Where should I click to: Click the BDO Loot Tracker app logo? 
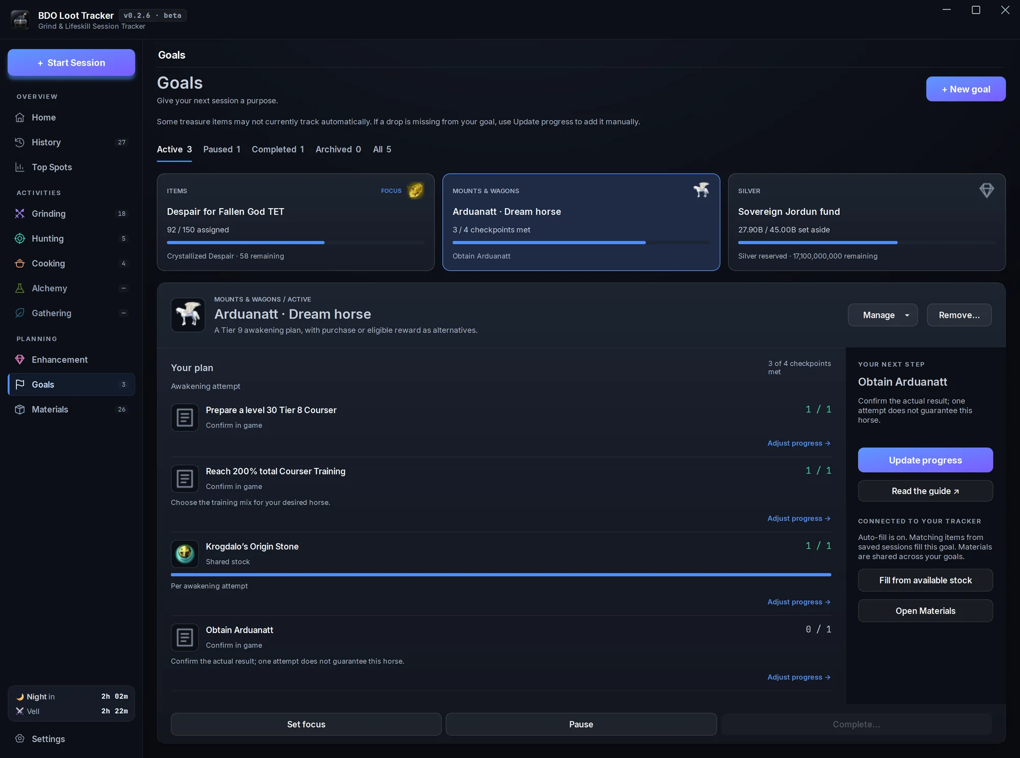click(20, 20)
